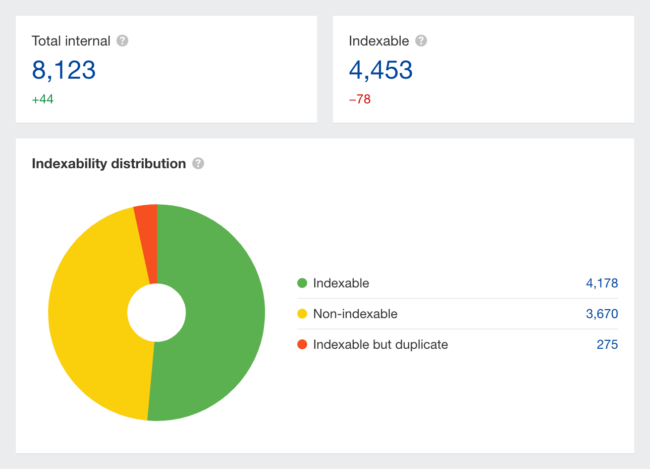
Task: Toggle the Indexable series in the legend
Action: (341, 283)
